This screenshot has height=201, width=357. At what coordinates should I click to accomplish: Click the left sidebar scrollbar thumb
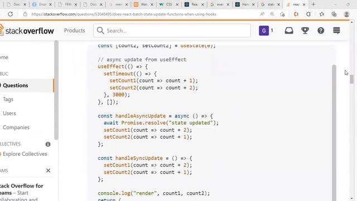point(56,90)
